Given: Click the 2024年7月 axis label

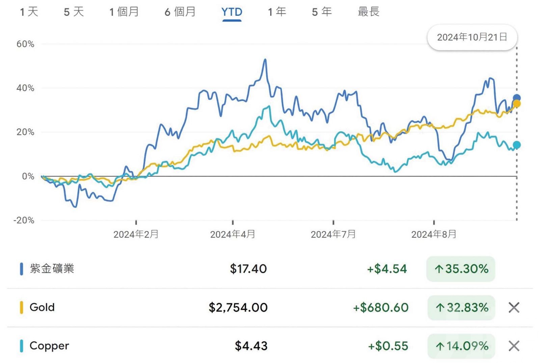Looking at the screenshot, I should [333, 234].
